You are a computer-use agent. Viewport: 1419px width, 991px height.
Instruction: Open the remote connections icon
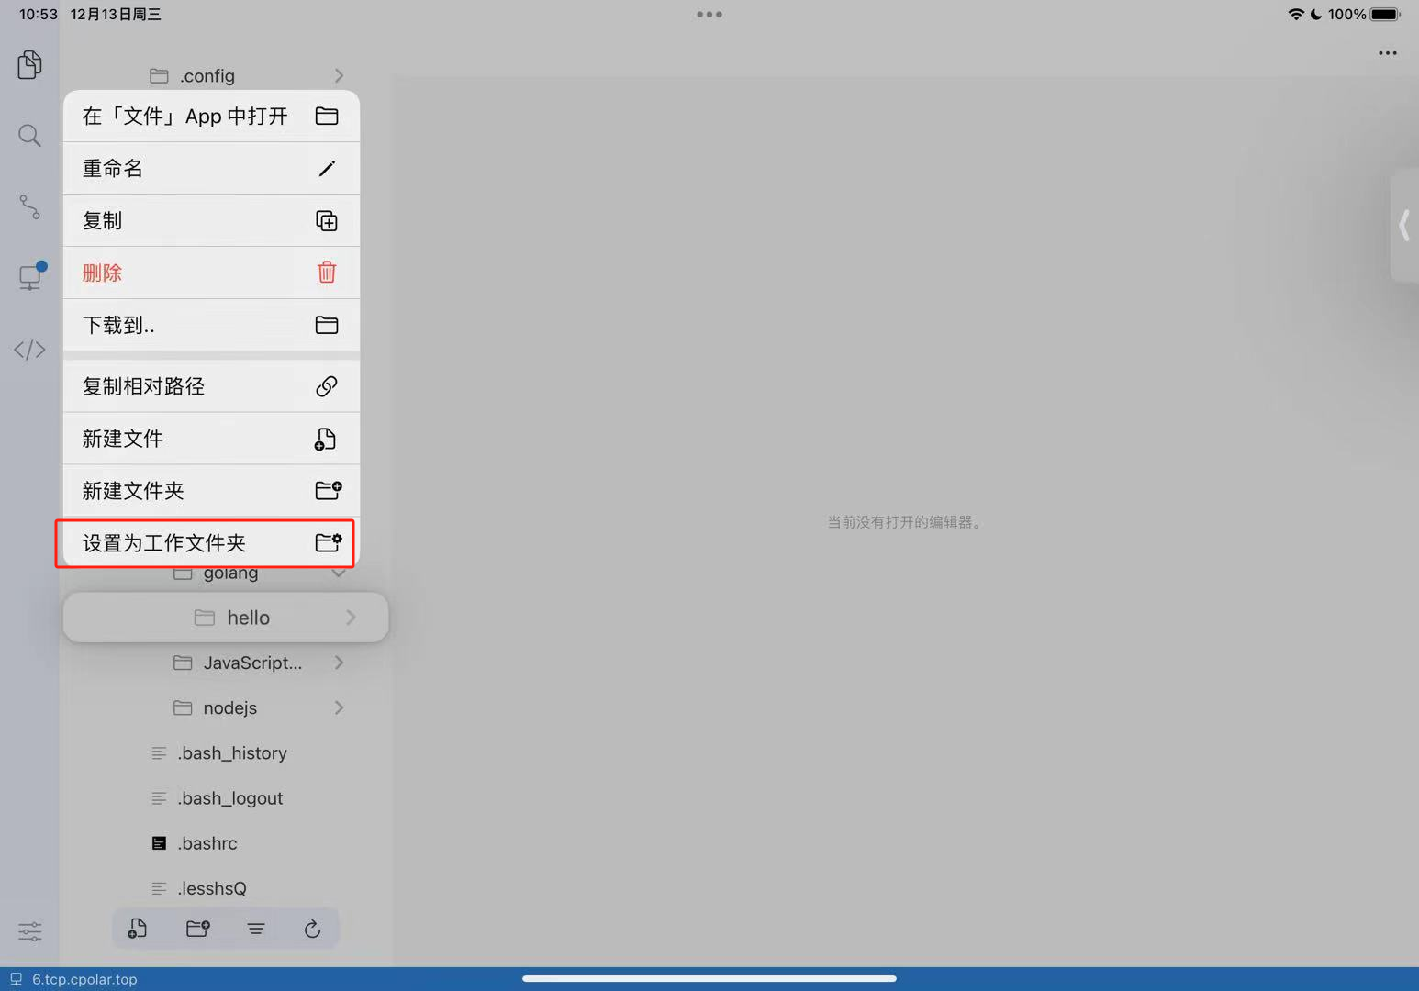(x=31, y=275)
